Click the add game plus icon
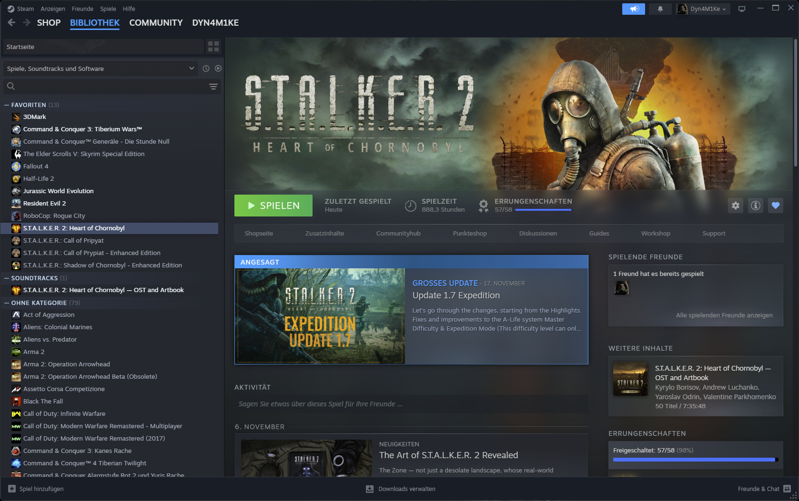 (x=12, y=489)
